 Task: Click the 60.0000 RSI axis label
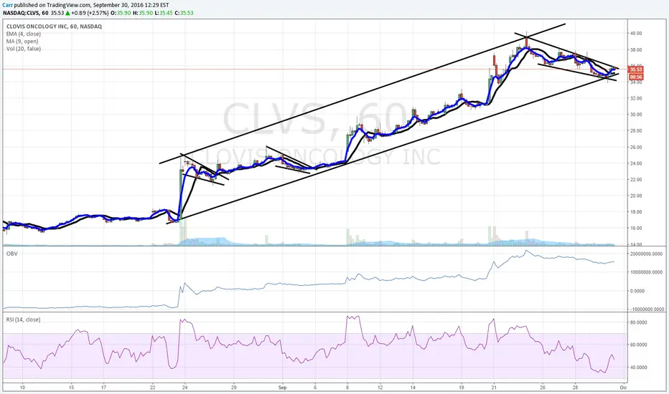tap(639, 345)
